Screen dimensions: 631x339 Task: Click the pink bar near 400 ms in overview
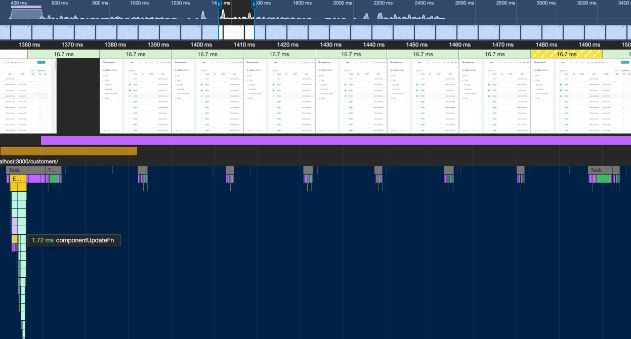coord(26,7)
